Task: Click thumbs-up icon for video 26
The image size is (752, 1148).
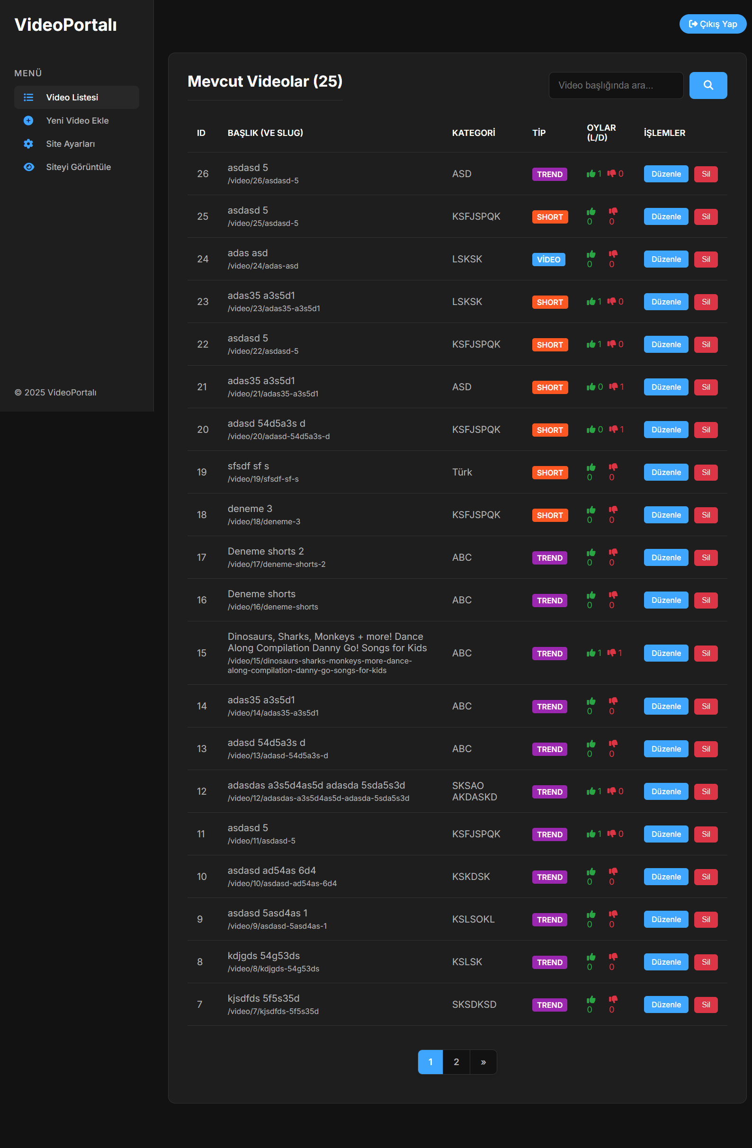Action: click(x=591, y=174)
